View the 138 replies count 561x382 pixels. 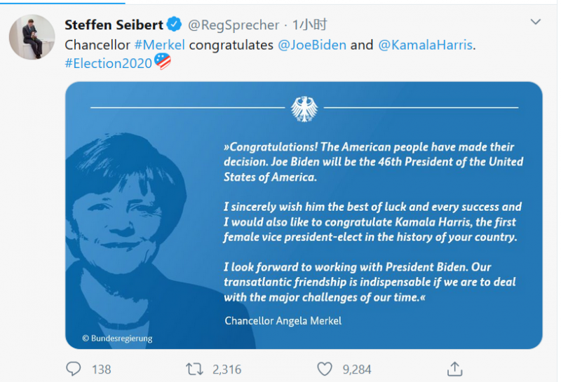click(x=102, y=369)
